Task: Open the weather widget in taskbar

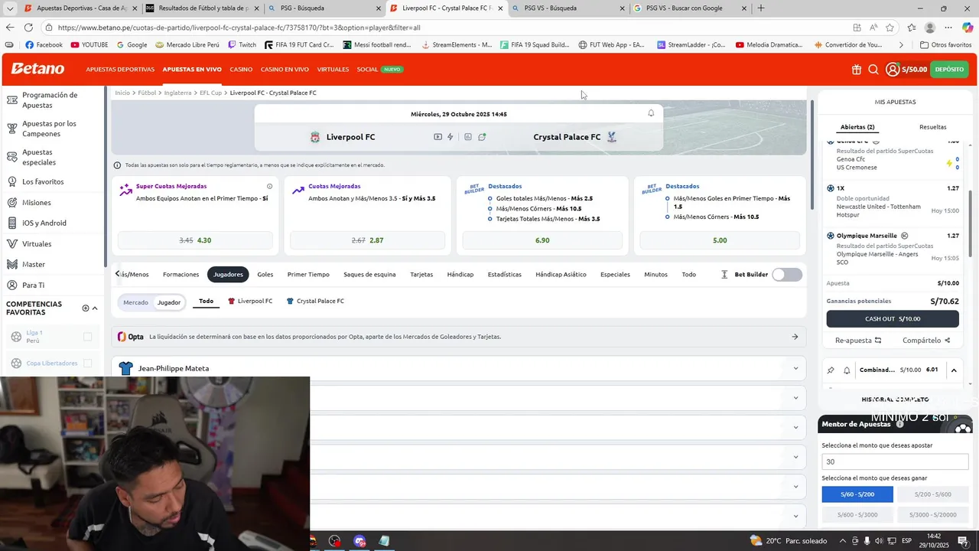Action: (x=789, y=541)
